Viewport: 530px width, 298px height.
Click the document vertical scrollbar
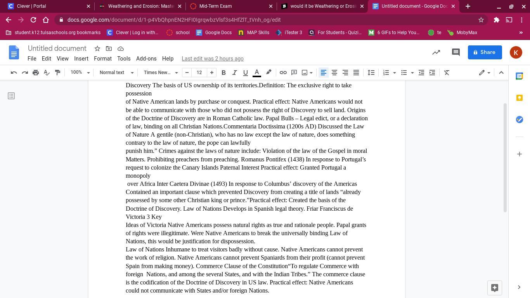505,158
